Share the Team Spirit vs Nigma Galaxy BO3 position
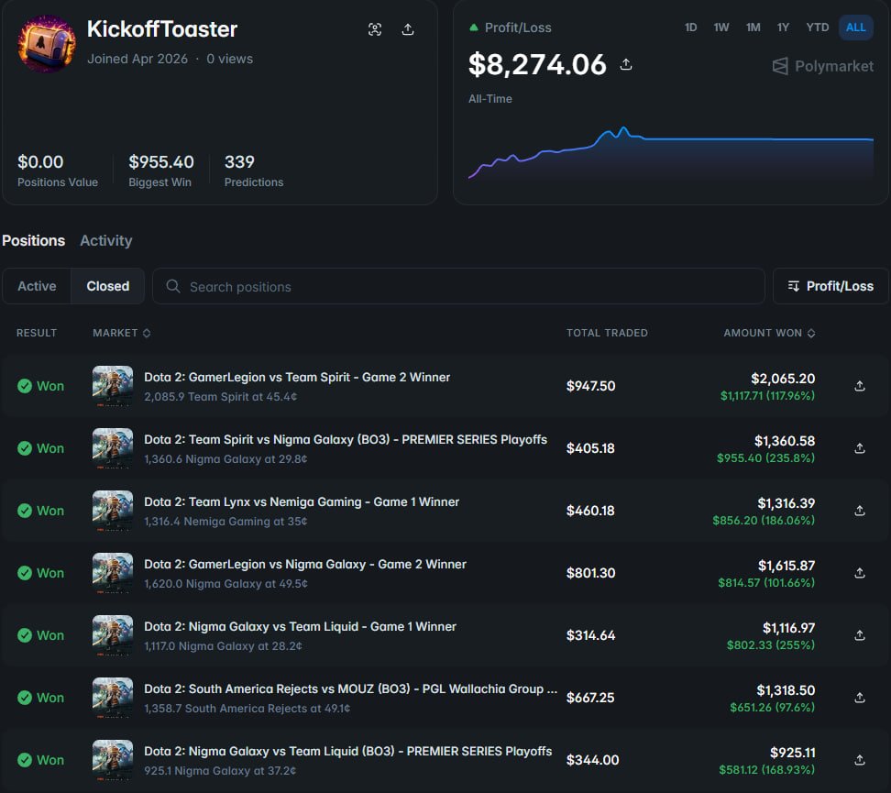This screenshot has width=891, height=793. click(860, 448)
